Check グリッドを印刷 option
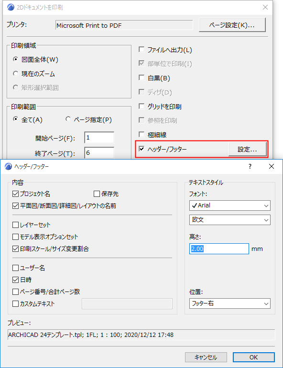Image resolution: width=283 pixels, height=368 pixels. click(141, 106)
